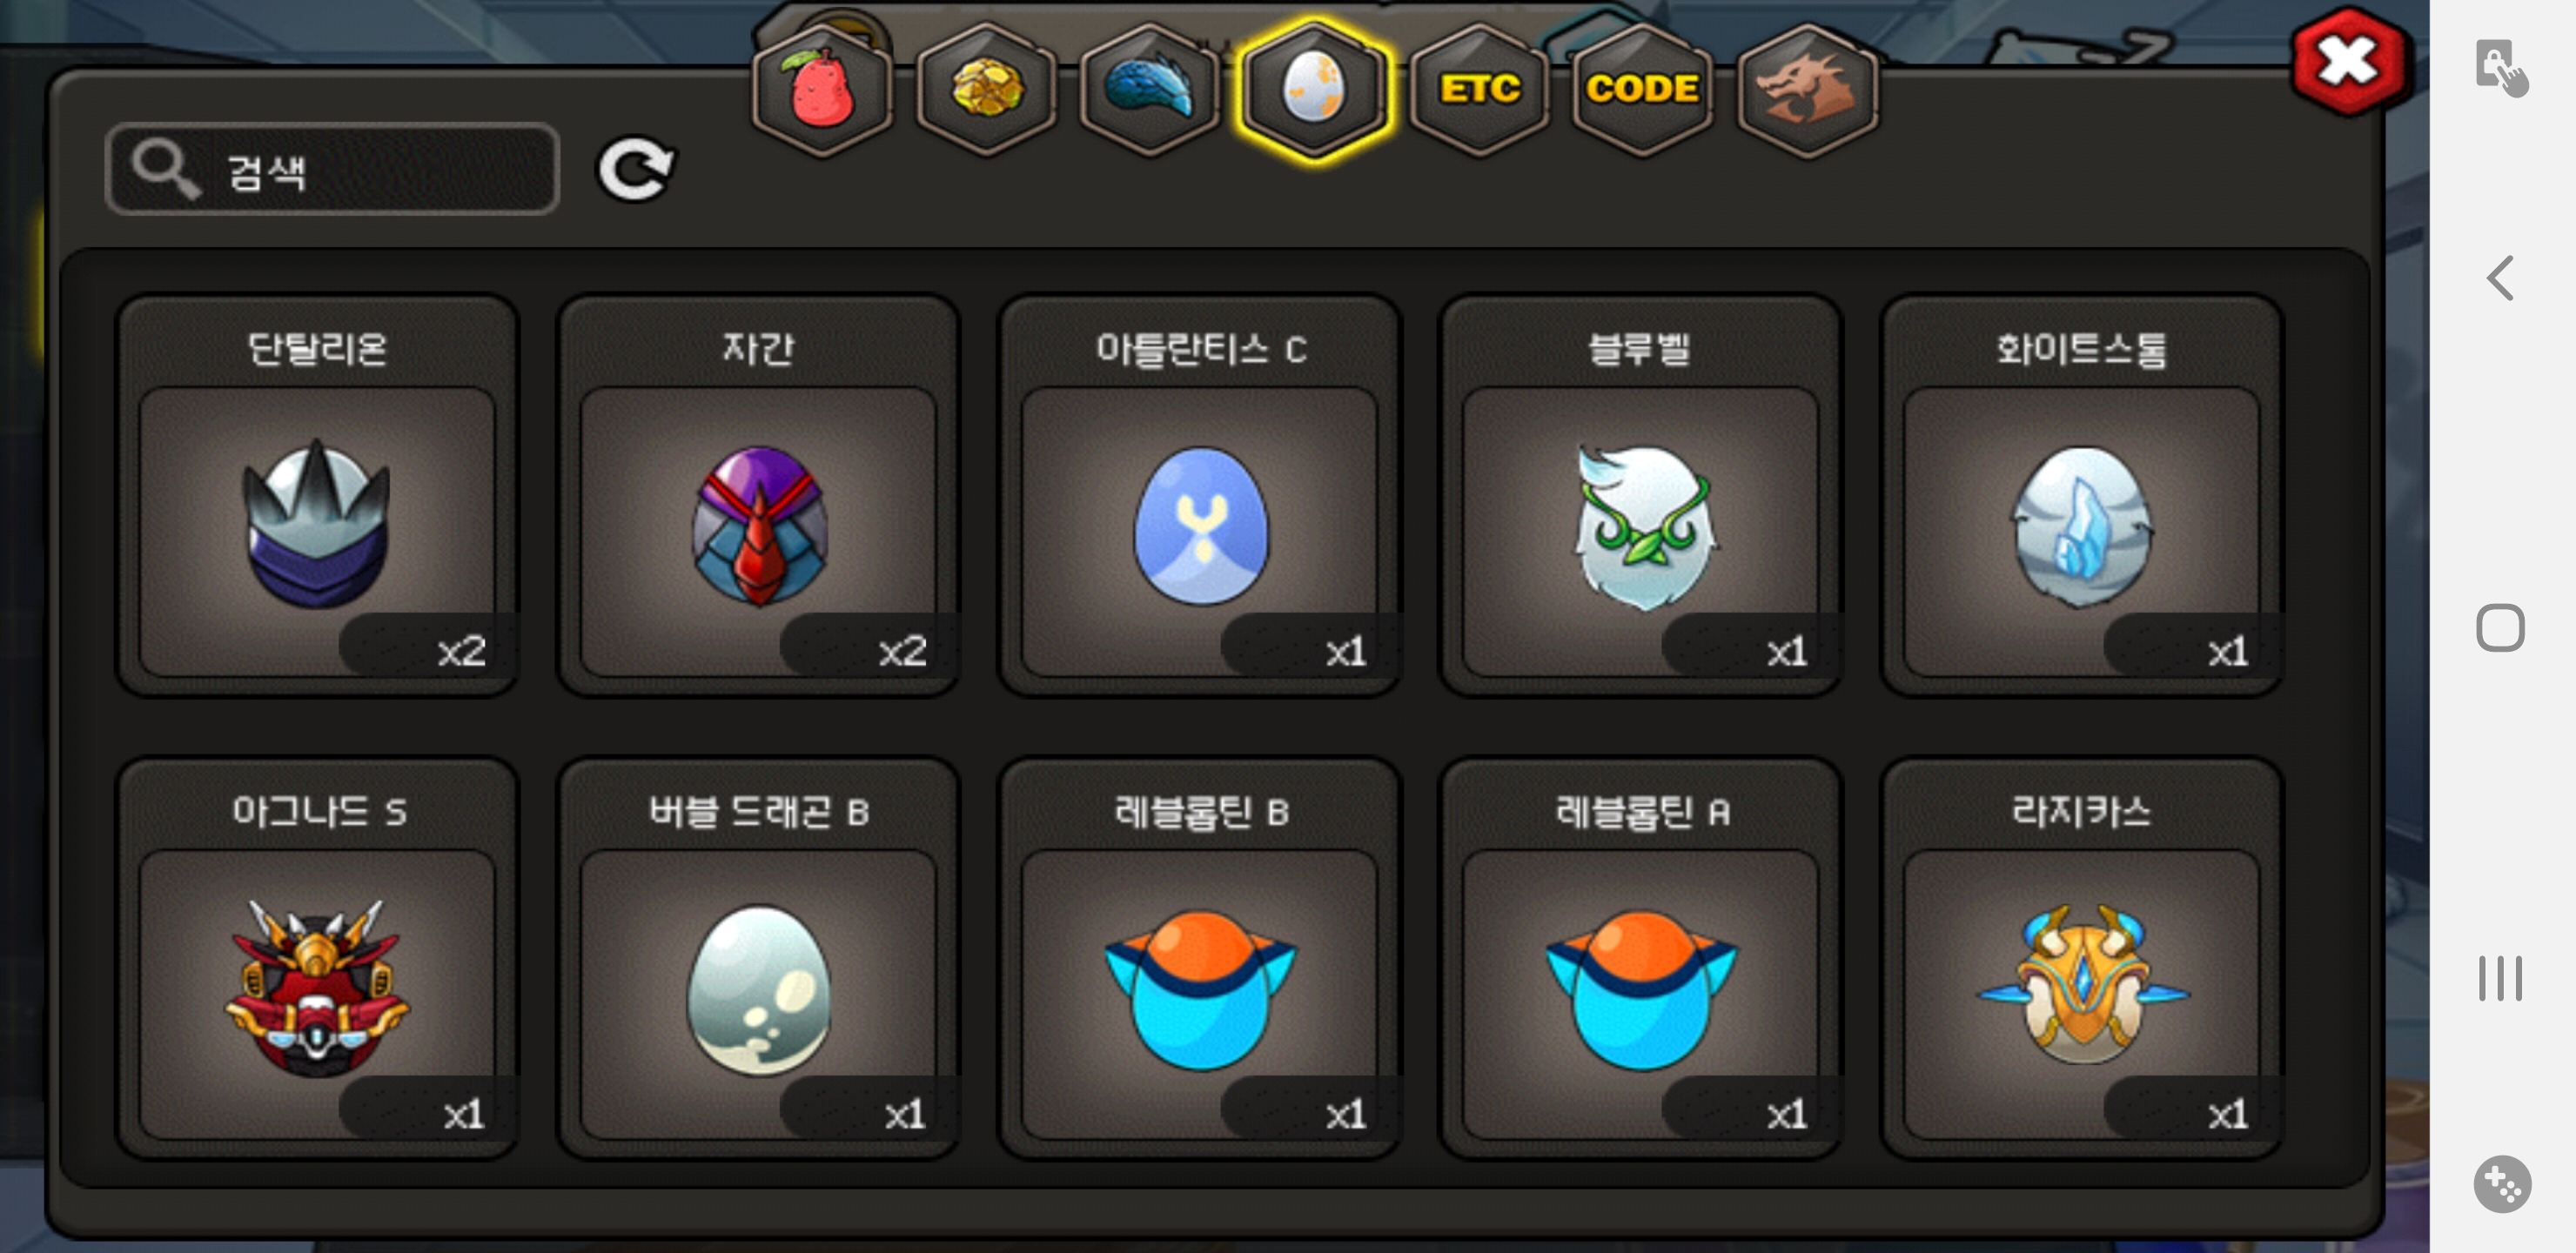Image resolution: width=2576 pixels, height=1253 pixels.
Task: Tap the Android home button
Action: (2500, 628)
